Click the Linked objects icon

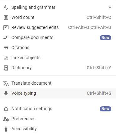(6, 58)
